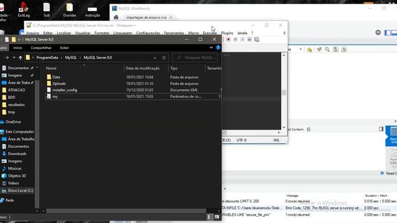397x223 pixels.
Task: Select installer_config XML file
Action: (x=133, y=90)
